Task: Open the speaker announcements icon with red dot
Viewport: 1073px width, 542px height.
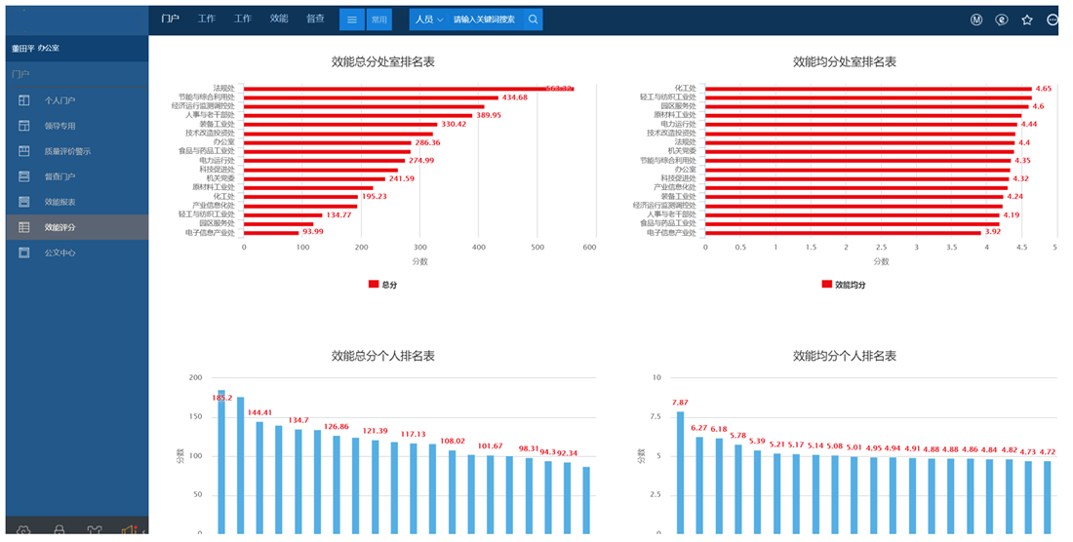Action: pos(128,531)
